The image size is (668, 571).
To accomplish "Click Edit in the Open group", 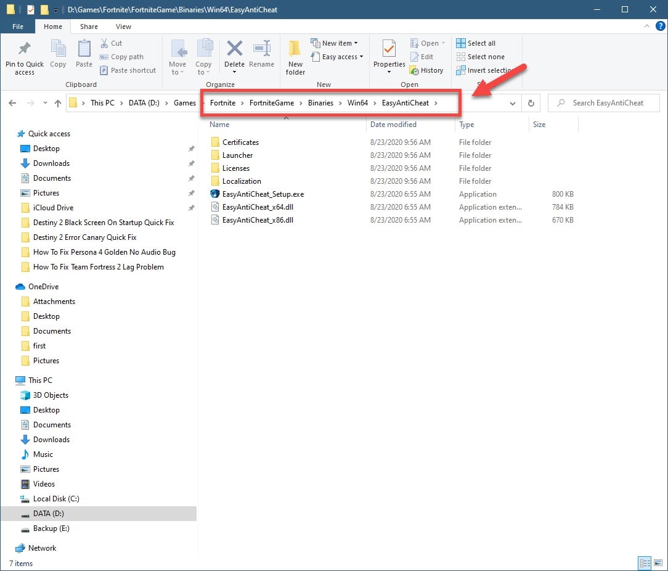I will (422, 57).
